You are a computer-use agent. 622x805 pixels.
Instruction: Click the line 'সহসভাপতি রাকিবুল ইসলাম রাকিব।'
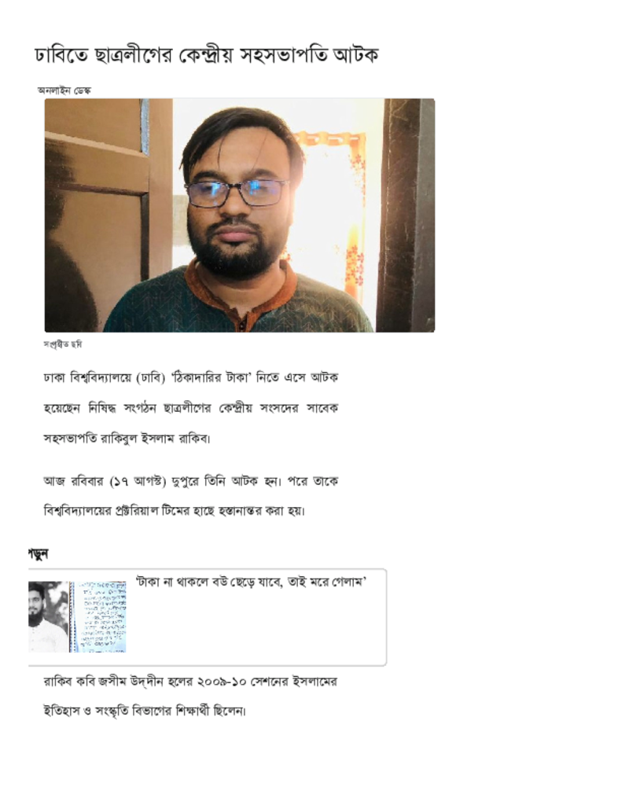127,439
